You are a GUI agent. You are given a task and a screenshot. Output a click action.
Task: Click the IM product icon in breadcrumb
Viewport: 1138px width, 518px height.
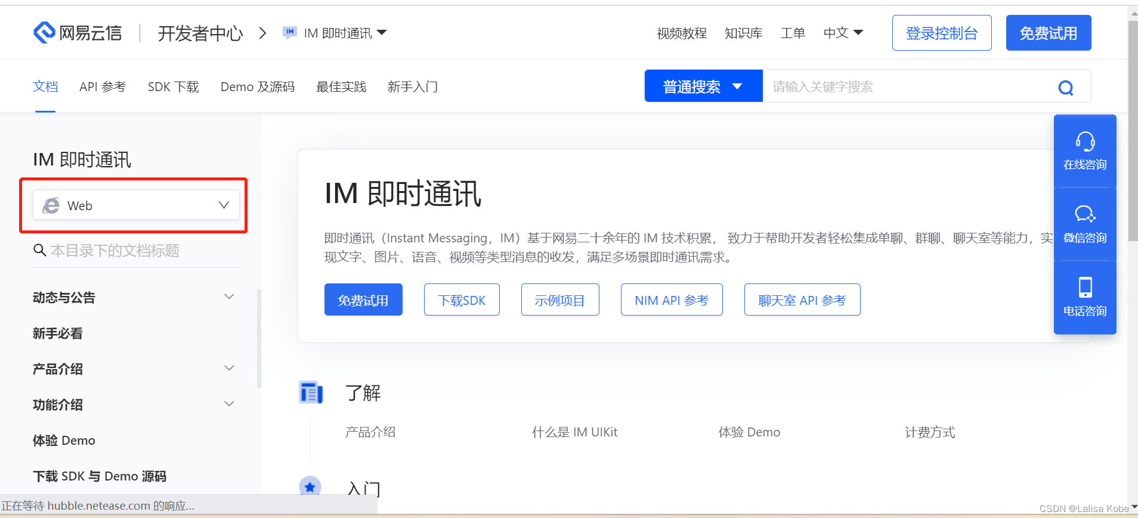point(290,33)
